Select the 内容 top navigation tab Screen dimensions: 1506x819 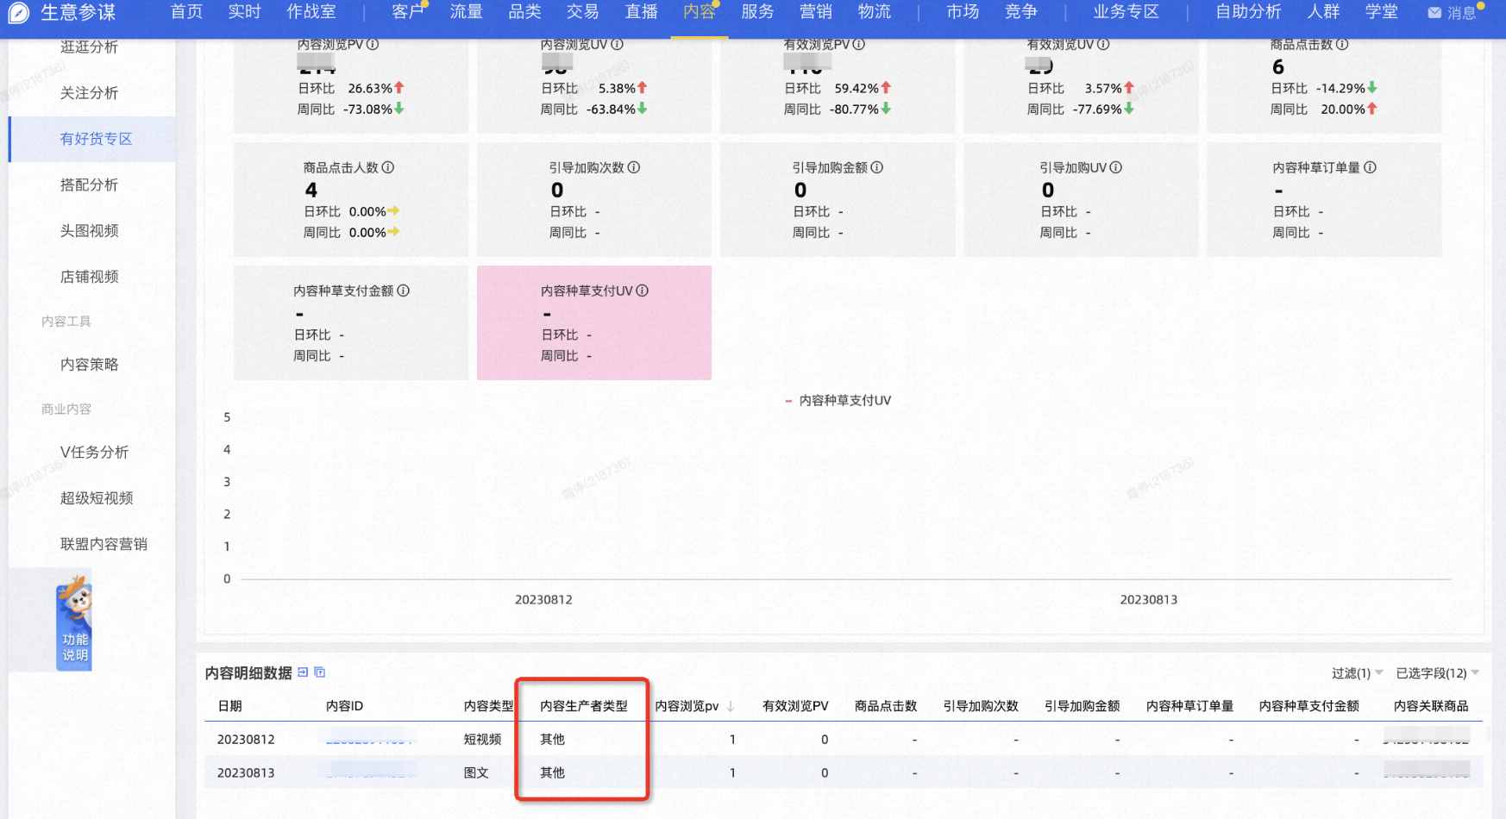point(699,12)
